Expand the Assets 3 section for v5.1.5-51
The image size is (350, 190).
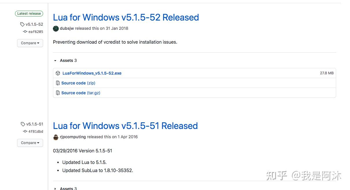pyautogui.click(x=55, y=189)
